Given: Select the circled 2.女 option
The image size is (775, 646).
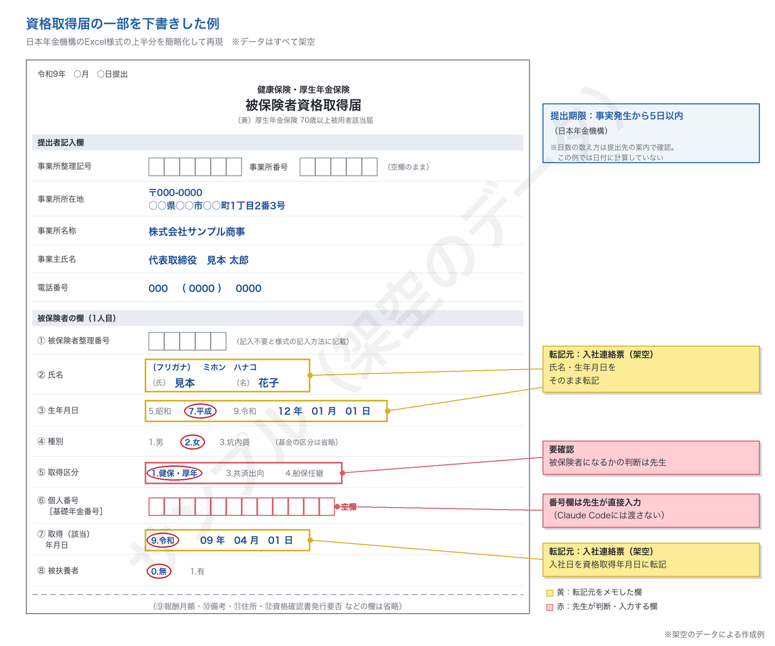Looking at the screenshot, I should tap(192, 443).
